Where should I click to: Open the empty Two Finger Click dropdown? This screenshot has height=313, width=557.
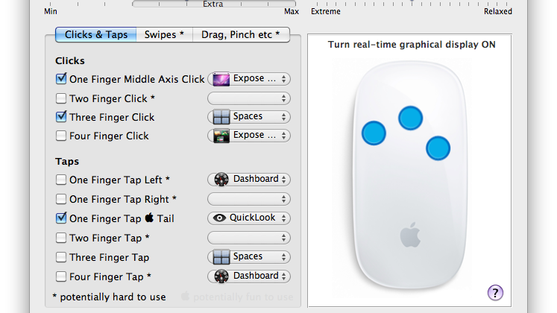click(x=248, y=98)
